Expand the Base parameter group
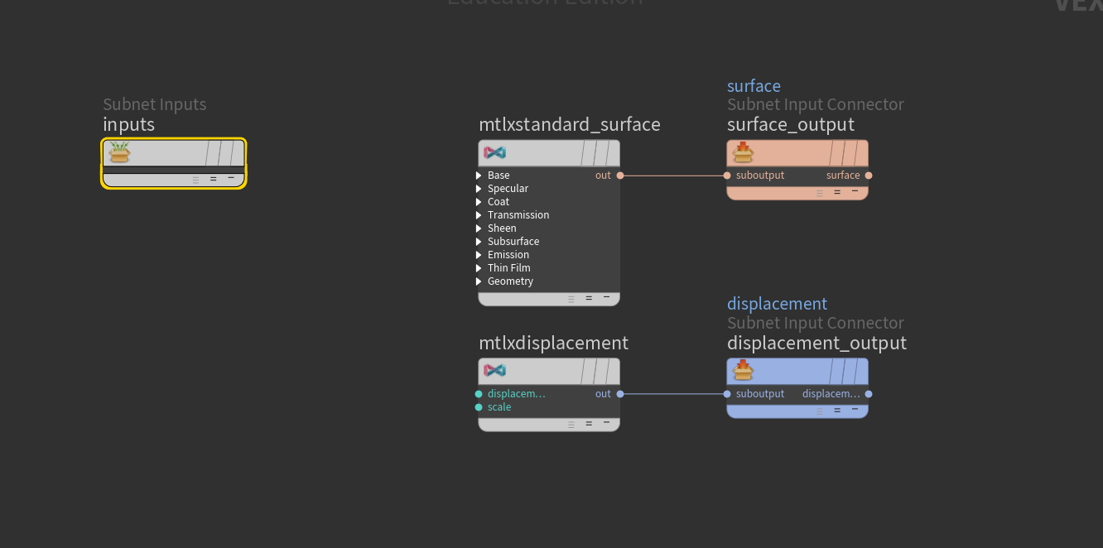Viewport: 1103px width, 548px height. (x=479, y=175)
